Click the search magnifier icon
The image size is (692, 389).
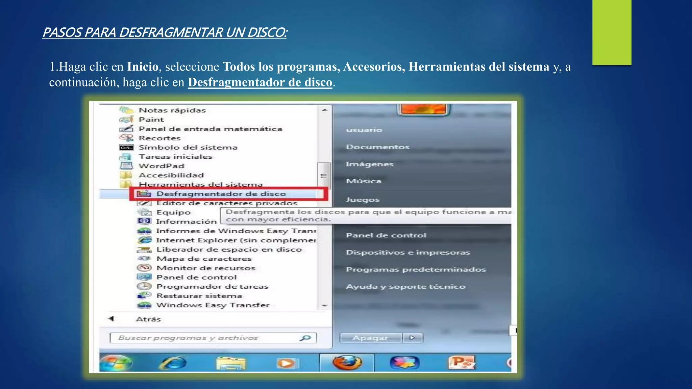(305, 338)
